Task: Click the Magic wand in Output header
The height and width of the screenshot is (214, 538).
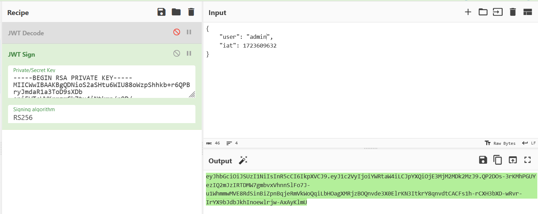Action: 243,160
